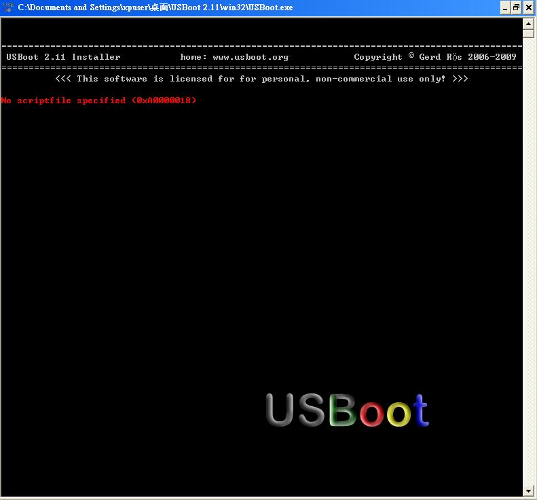Image resolution: width=537 pixels, height=500 pixels.
Task: Click the scroll down arrow of the console scrollbar
Action: point(528,490)
